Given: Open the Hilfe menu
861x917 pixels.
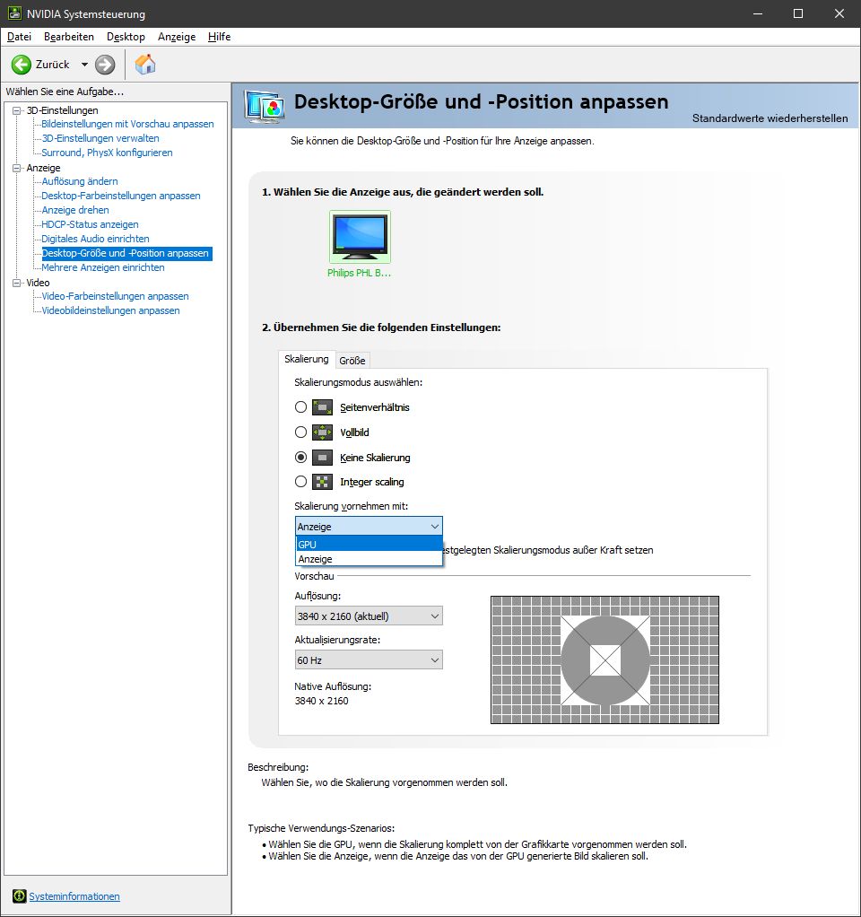Looking at the screenshot, I should click(x=219, y=36).
